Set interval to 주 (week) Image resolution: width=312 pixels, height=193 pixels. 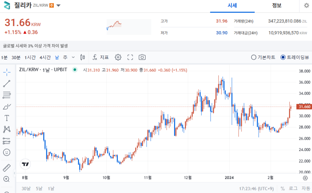pyautogui.click(x=65, y=58)
